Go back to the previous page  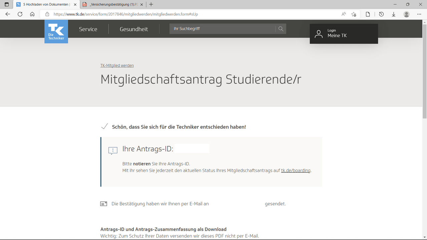coord(8,14)
